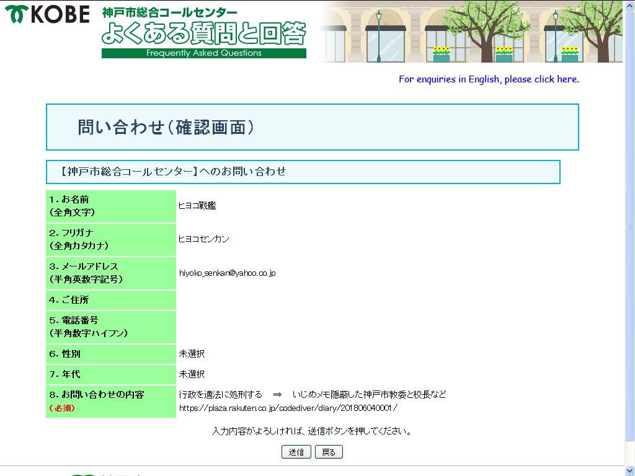Click the 未選択 value beside 年代
Image resolution: width=635 pixels, height=476 pixels.
(192, 374)
